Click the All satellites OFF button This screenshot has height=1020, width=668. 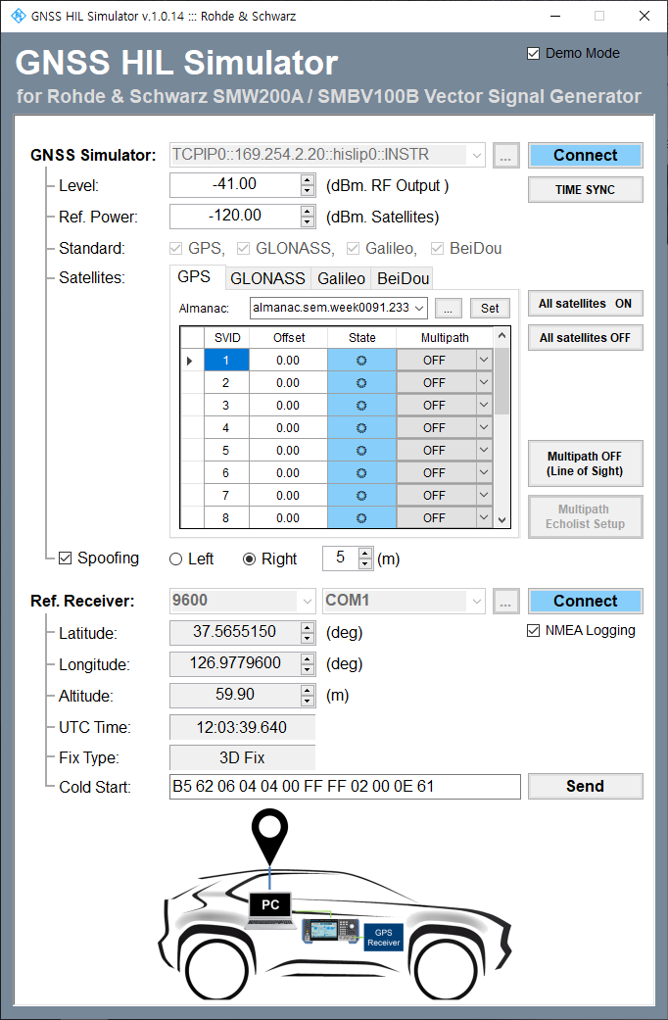click(x=585, y=338)
